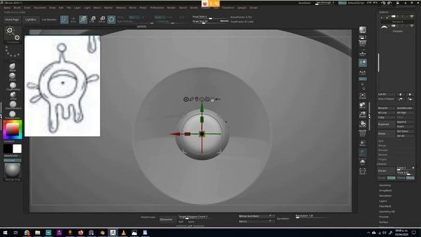Toggle Solo mode icon
The width and height of the screenshot is (421, 237).
pyautogui.click(x=362, y=162)
